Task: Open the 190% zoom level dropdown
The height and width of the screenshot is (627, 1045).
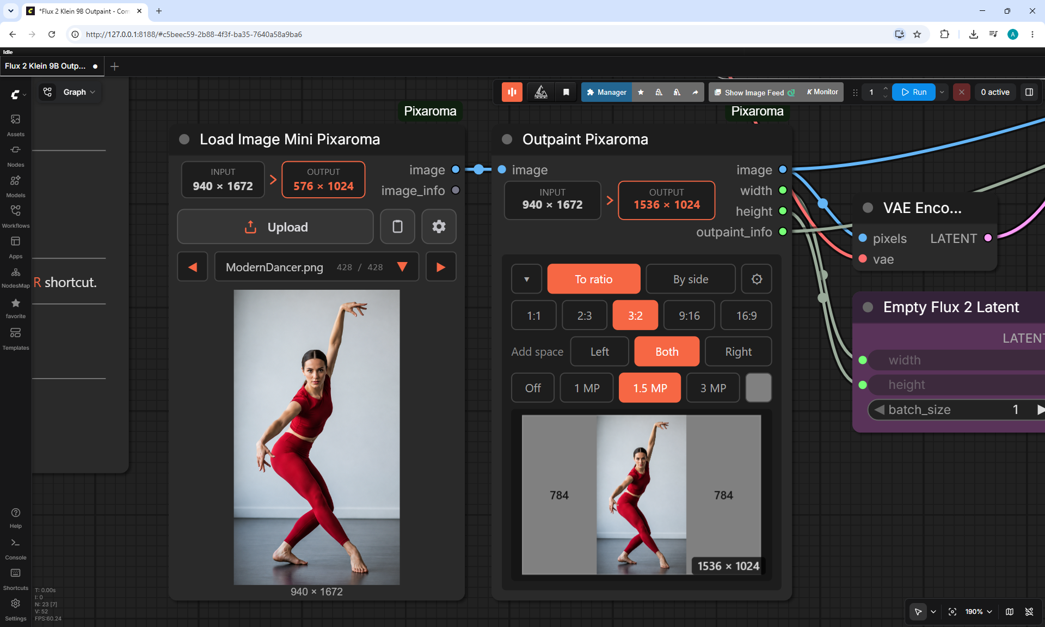Action: pos(979,612)
